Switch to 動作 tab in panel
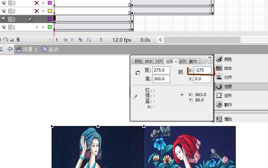This screenshot has height=168, width=268. (x=194, y=61)
